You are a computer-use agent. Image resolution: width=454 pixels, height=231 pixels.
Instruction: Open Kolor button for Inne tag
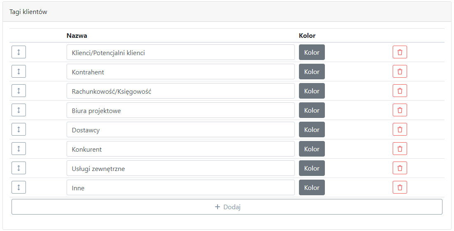312,187
